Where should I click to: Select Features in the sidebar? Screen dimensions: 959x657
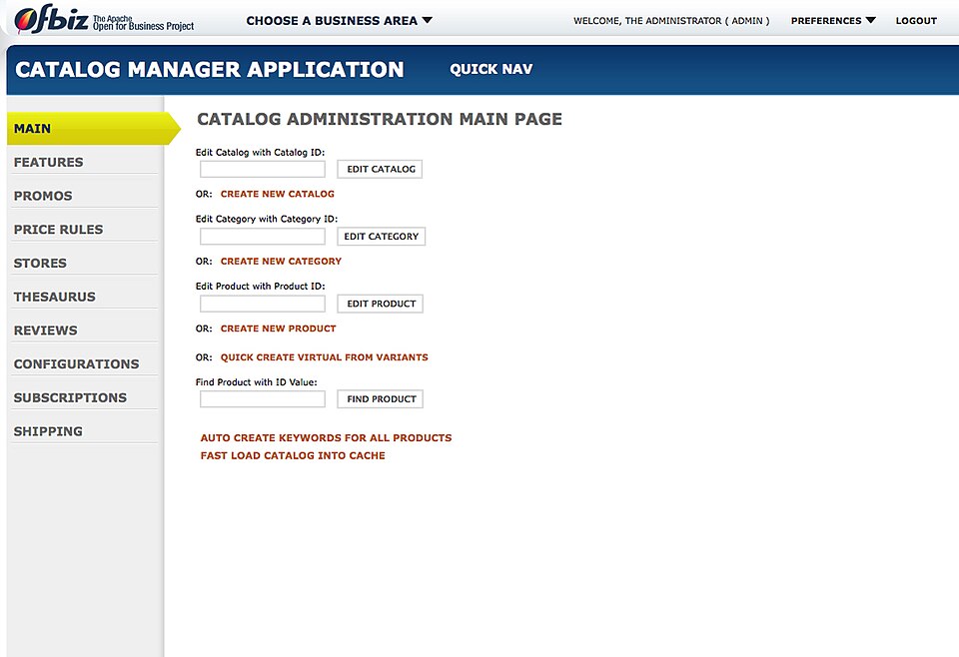(x=48, y=162)
